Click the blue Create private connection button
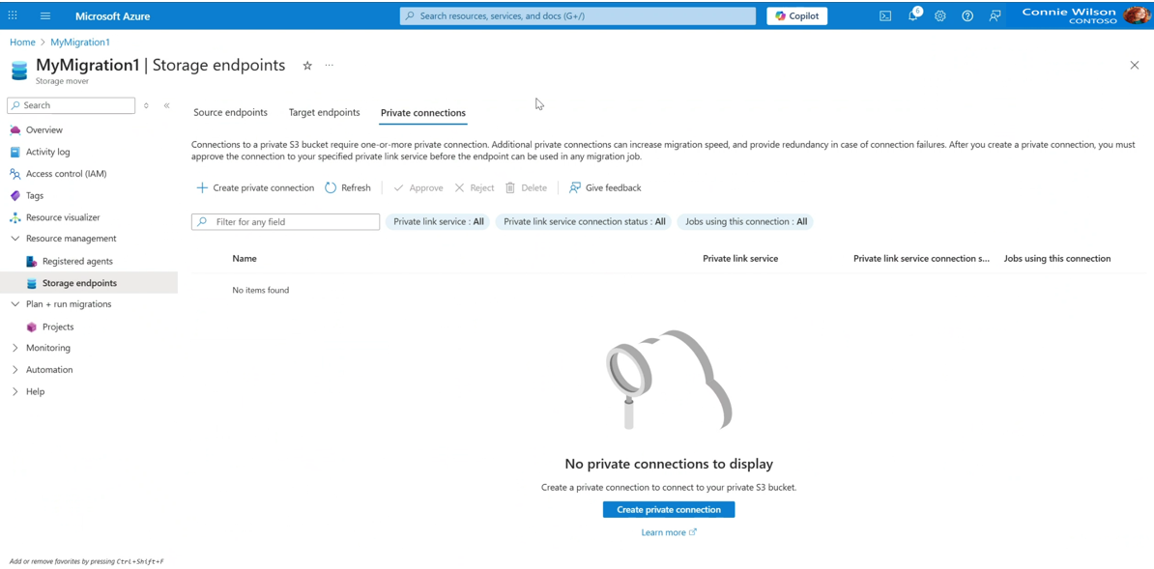Image resolution: width=1154 pixels, height=569 pixels. pos(668,509)
